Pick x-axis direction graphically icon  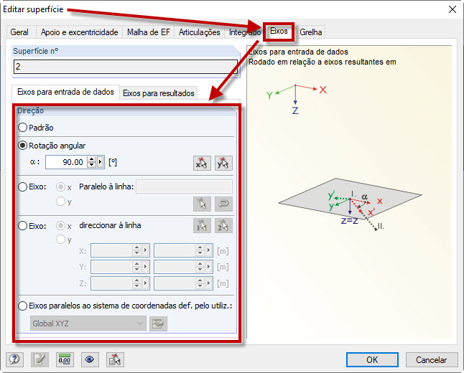pos(202,163)
